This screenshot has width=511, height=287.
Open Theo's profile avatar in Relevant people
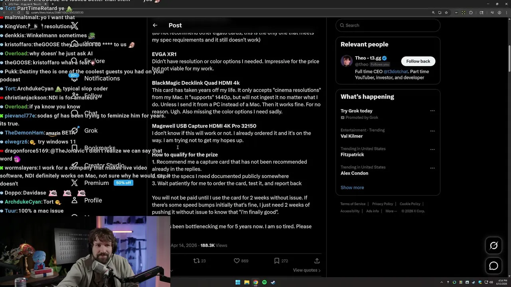(x=347, y=61)
